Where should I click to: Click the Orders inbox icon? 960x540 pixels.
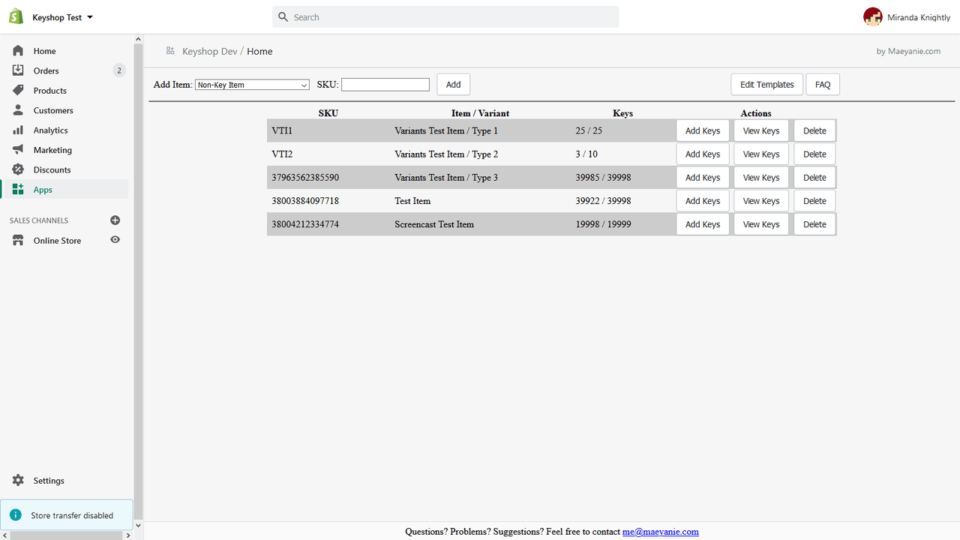[18, 70]
